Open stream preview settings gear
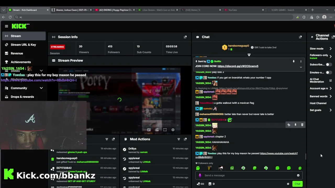 coord(173,130)
